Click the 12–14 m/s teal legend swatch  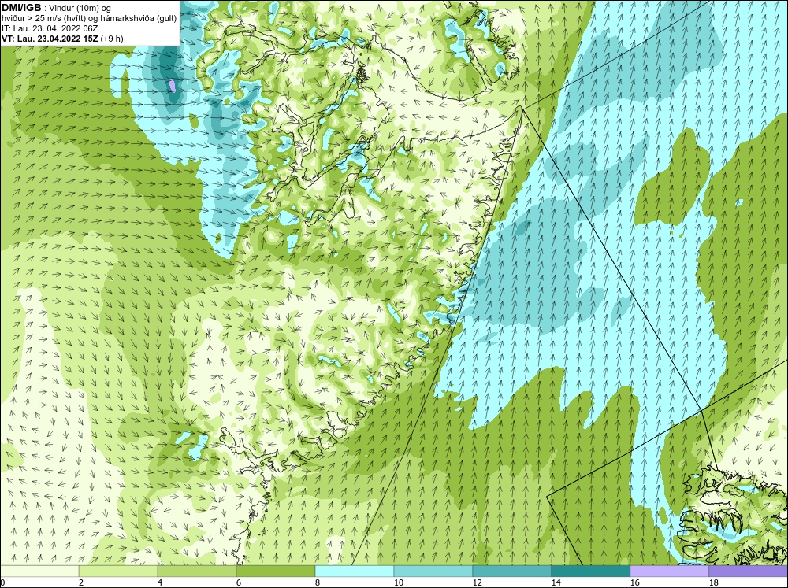512,571
